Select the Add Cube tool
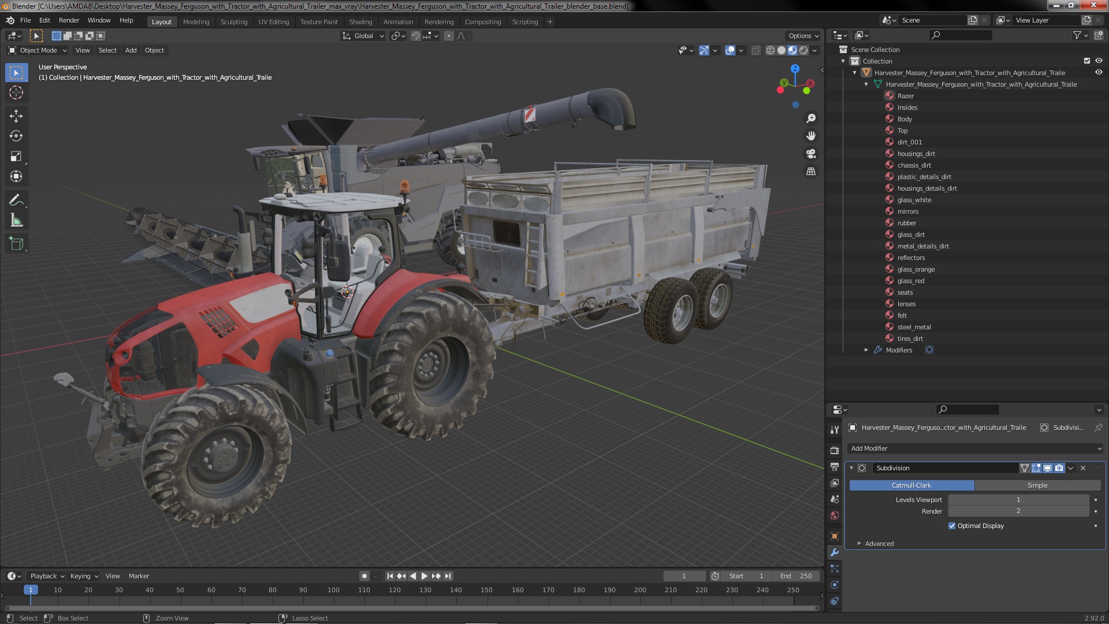The width and height of the screenshot is (1109, 624). pos(16,243)
